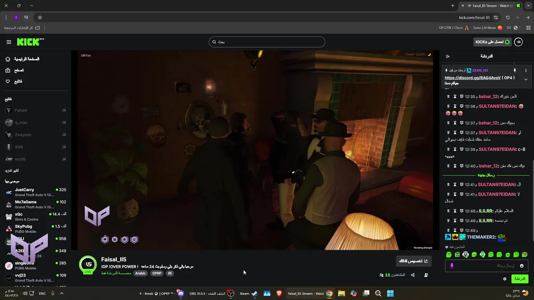Screen dimensions: 534x300
Task: Click the share stream icon
Action: coord(413,275)
